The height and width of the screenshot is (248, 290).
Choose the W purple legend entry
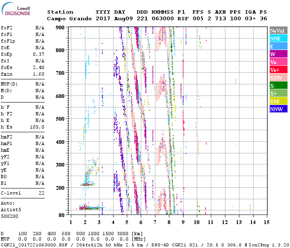278,54
